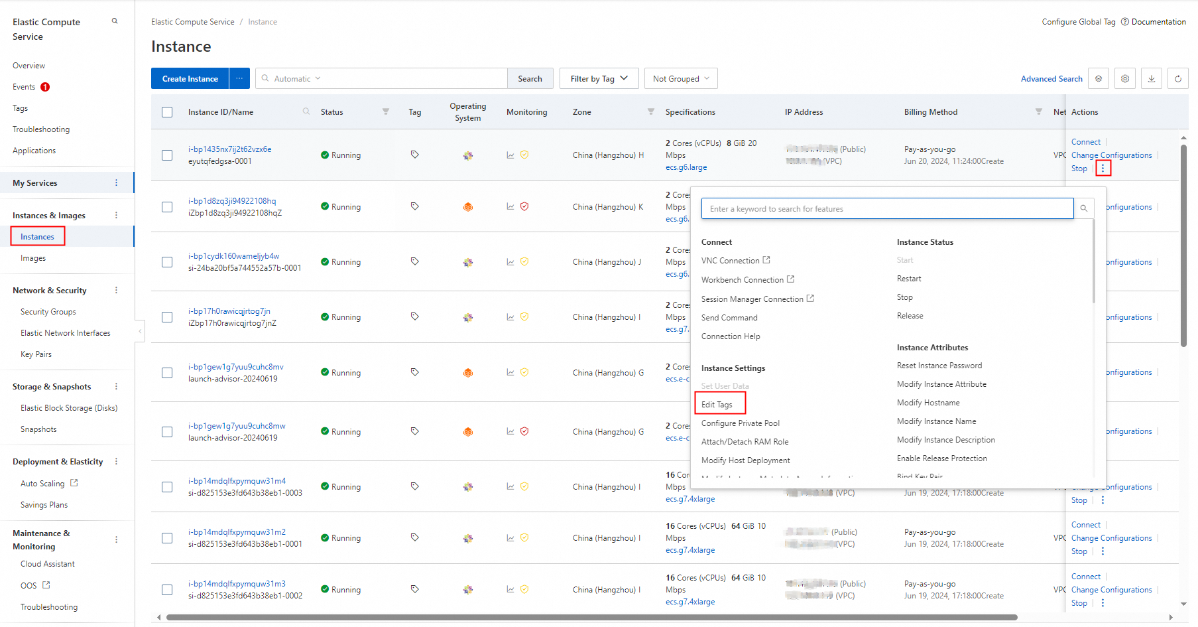Click operating system icon of iZbp1d8zq3ji94922108hqZ

(x=468, y=207)
